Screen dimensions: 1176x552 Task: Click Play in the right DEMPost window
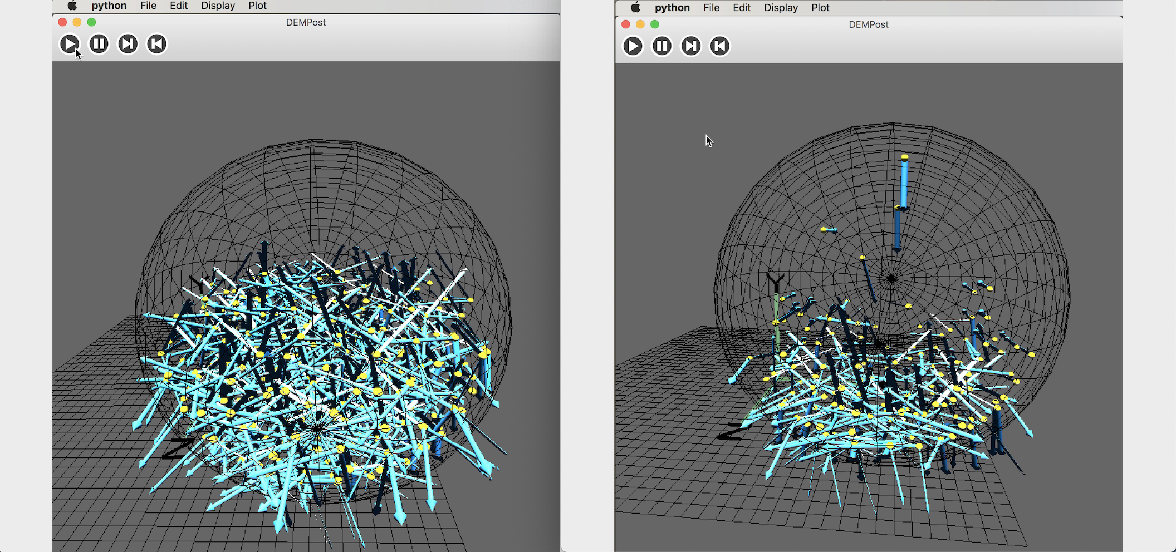(x=633, y=46)
